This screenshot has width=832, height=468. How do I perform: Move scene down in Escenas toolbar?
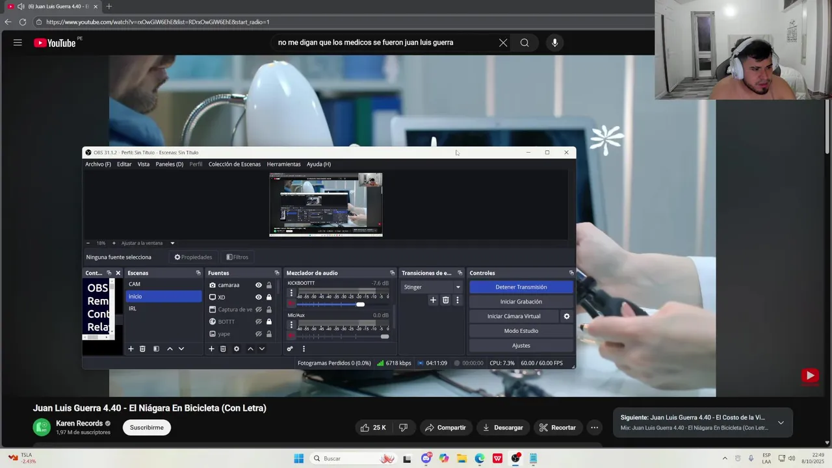(x=181, y=349)
